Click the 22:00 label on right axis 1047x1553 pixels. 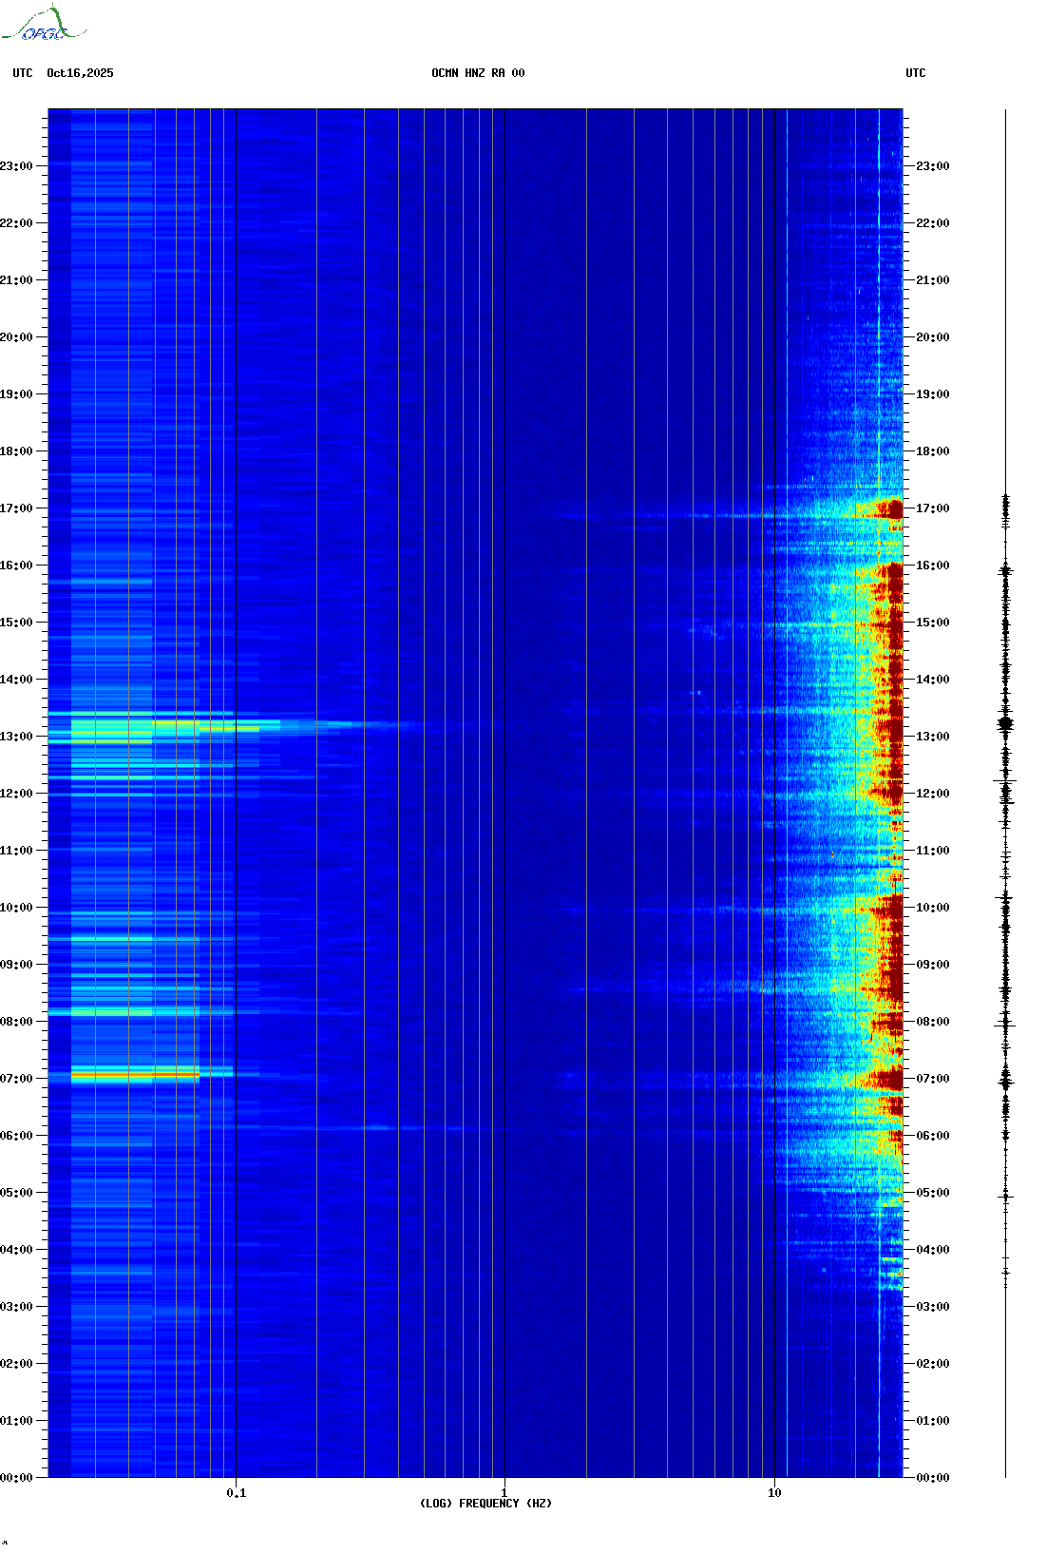click(933, 223)
